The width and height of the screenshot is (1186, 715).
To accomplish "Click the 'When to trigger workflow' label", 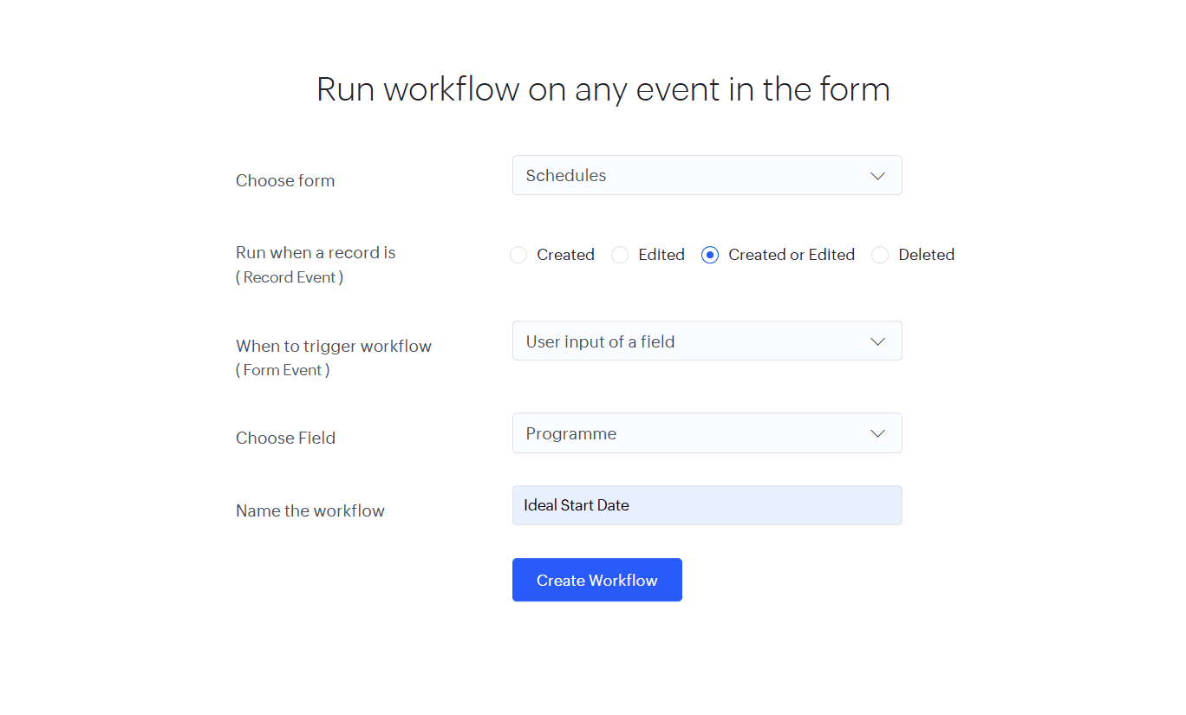I will 334,346.
